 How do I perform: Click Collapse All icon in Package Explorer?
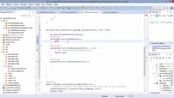22,16
